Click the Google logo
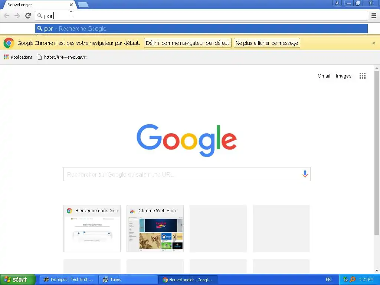 [x=187, y=140]
